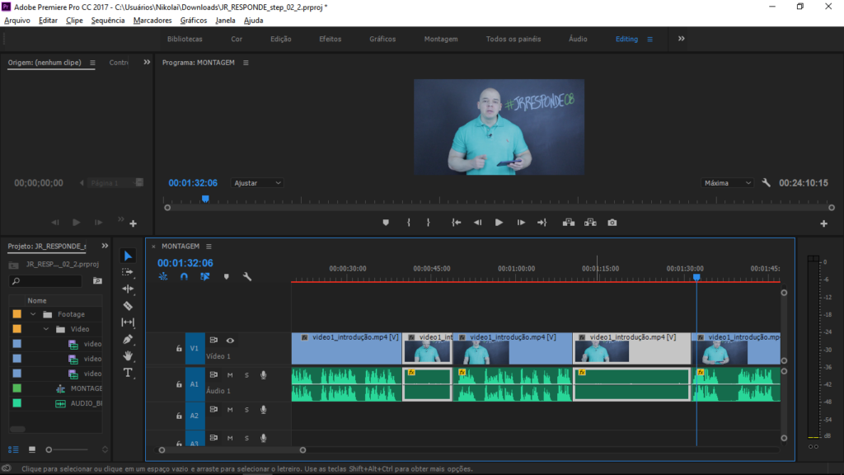Click the Extract button

[590, 223]
